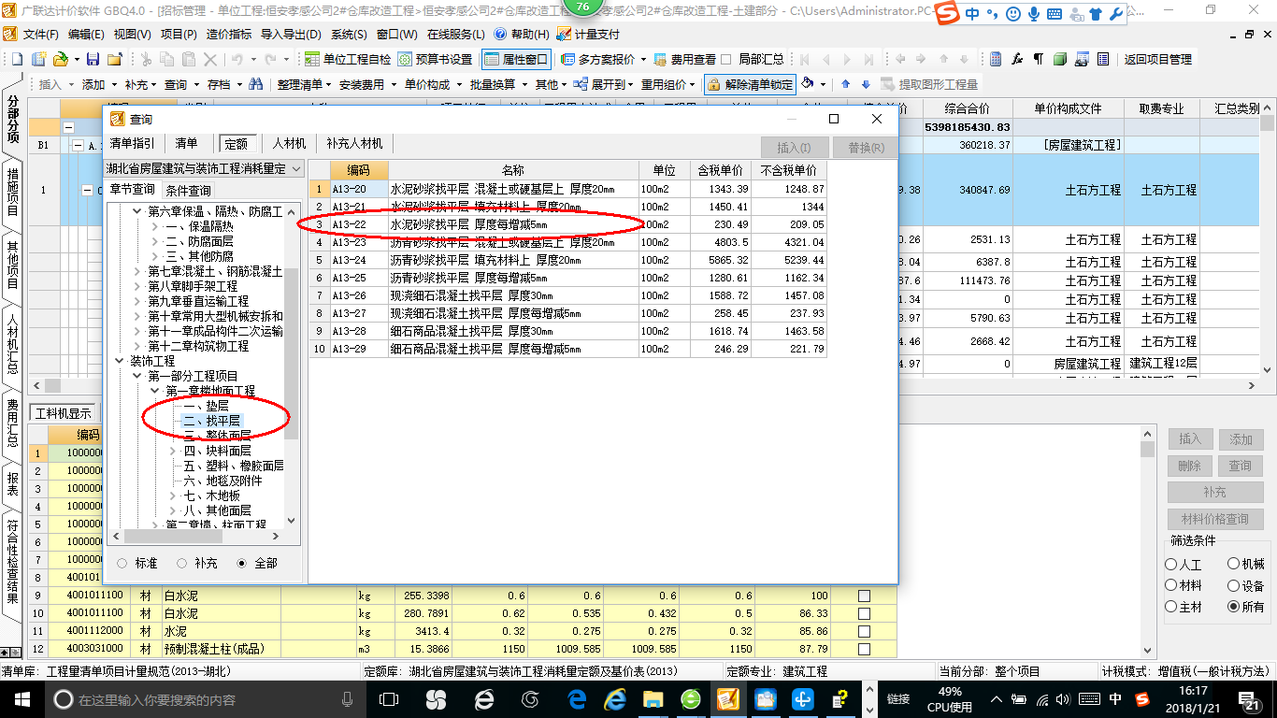Screen dimensions: 1277x718
Task: Click the fx formula icon
Action: coord(1017,59)
